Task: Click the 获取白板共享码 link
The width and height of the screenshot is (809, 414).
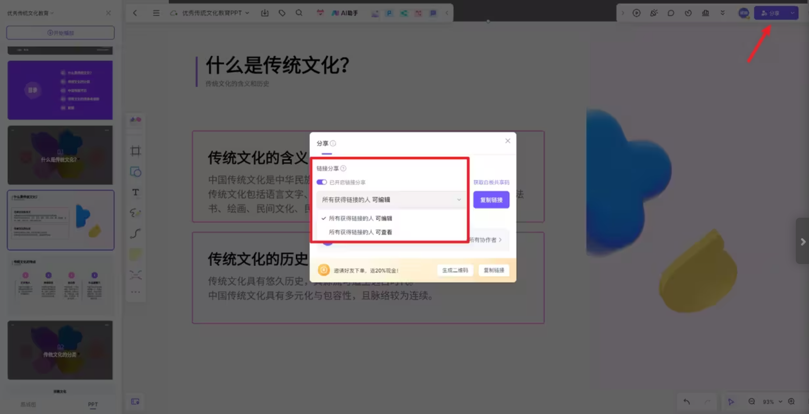Action: click(x=491, y=182)
